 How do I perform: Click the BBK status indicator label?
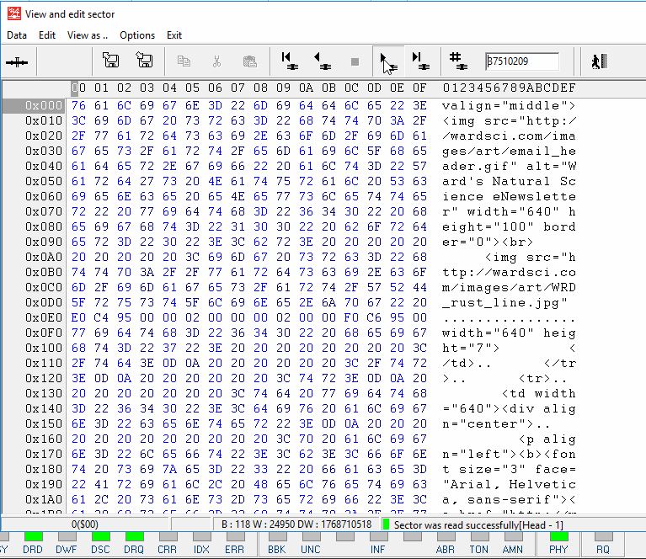(277, 550)
